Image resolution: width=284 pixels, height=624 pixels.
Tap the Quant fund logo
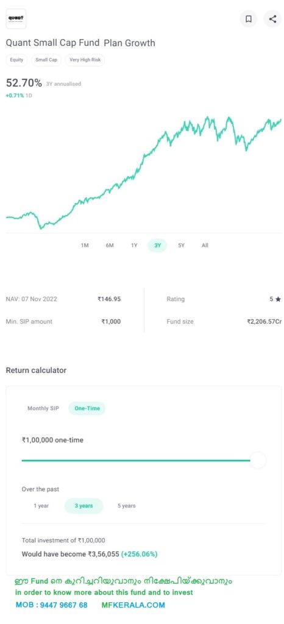(16, 19)
